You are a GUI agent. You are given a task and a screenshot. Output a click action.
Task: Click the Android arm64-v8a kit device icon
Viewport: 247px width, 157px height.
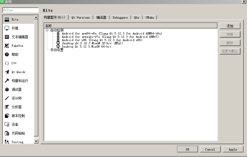tap(58, 33)
